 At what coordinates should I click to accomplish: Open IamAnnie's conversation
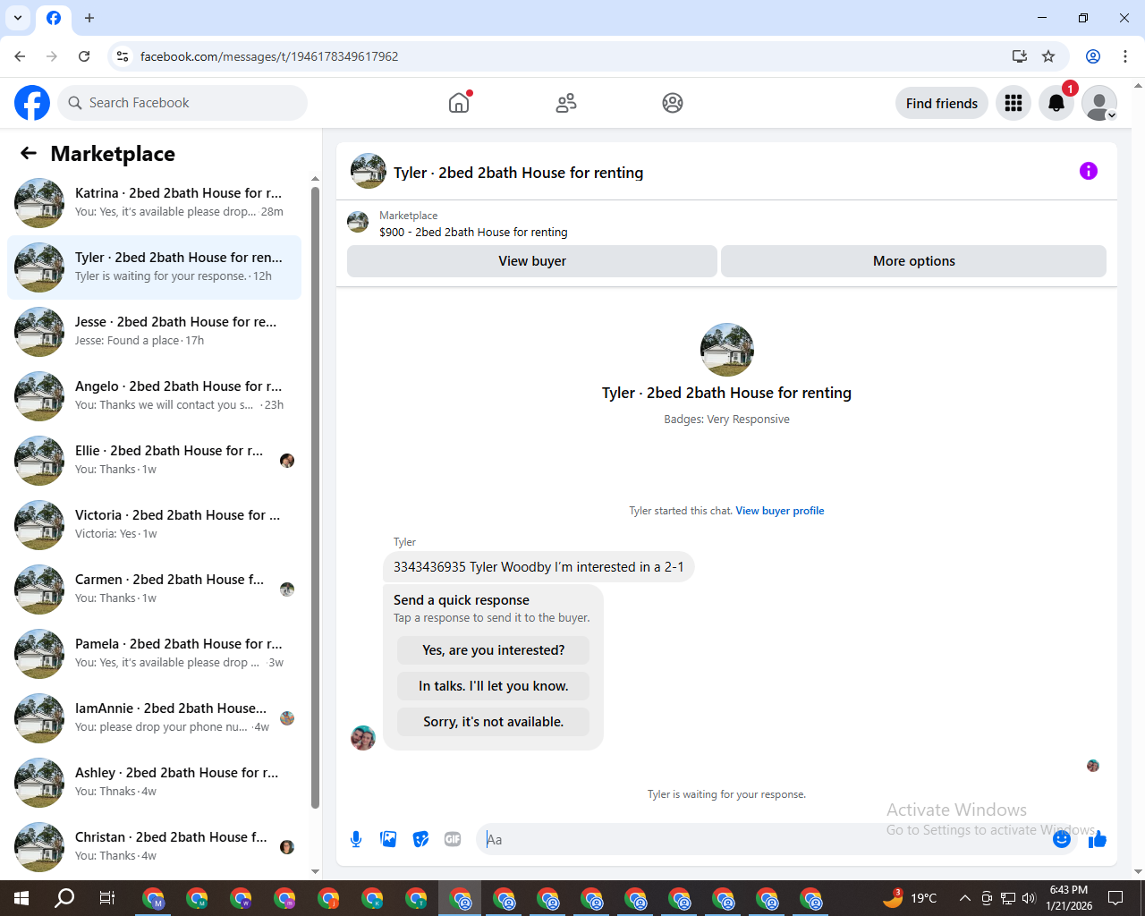tap(154, 718)
